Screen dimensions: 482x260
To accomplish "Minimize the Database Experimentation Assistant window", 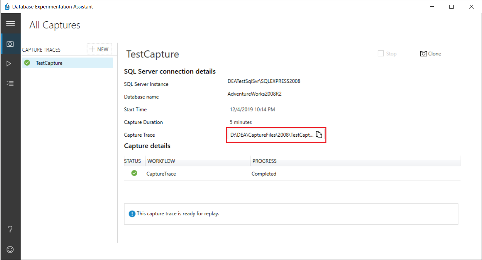I will [x=432, y=6].
